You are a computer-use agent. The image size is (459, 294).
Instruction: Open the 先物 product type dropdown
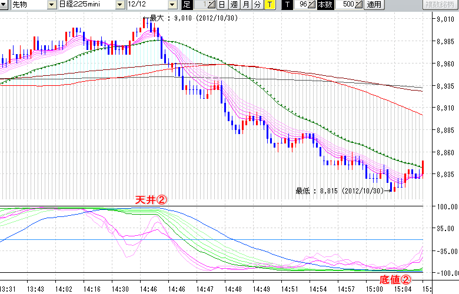(x=52, y=5)
